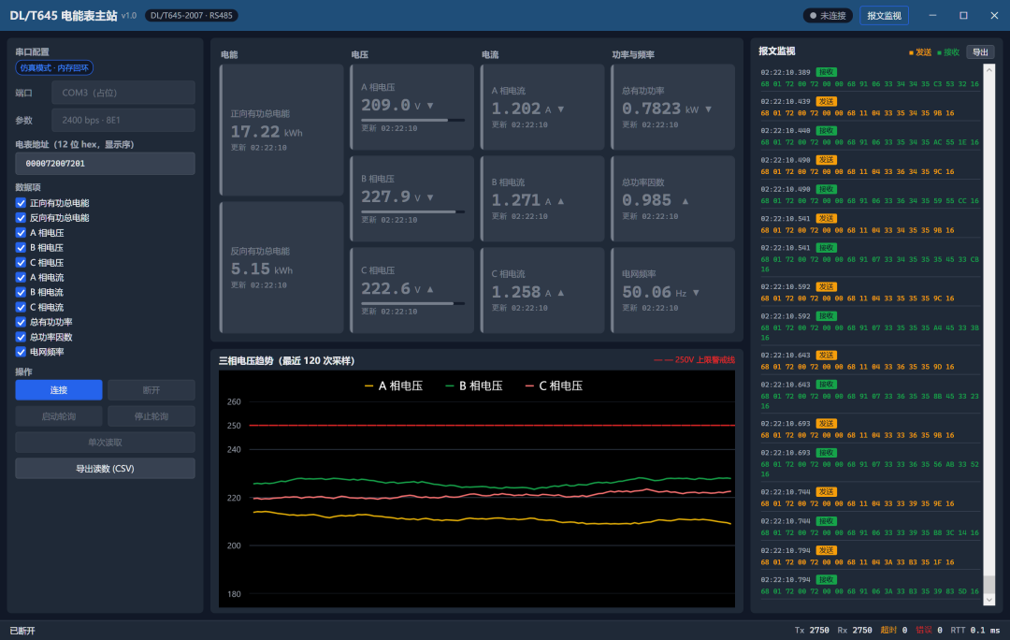The image size is (1010, 640).
Task: Click the 未连接 status dot in title bar
Action: pos(813,16)
